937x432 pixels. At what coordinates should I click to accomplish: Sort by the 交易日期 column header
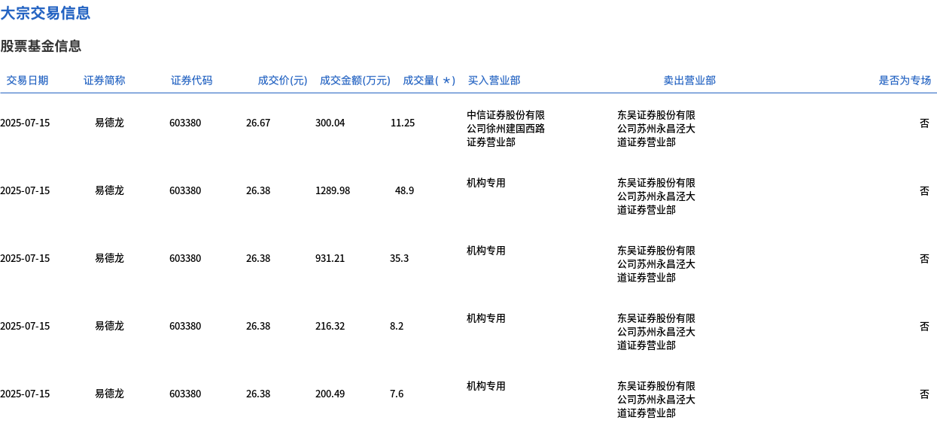(x=27, y=81)
